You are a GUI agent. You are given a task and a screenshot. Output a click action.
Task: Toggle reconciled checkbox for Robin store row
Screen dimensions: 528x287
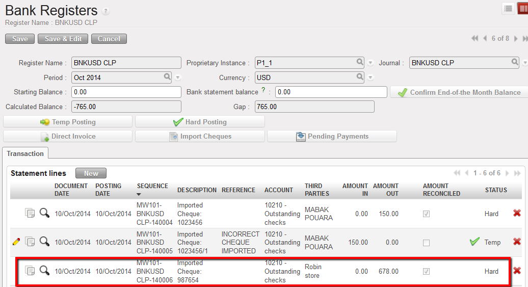pos(426,271)
